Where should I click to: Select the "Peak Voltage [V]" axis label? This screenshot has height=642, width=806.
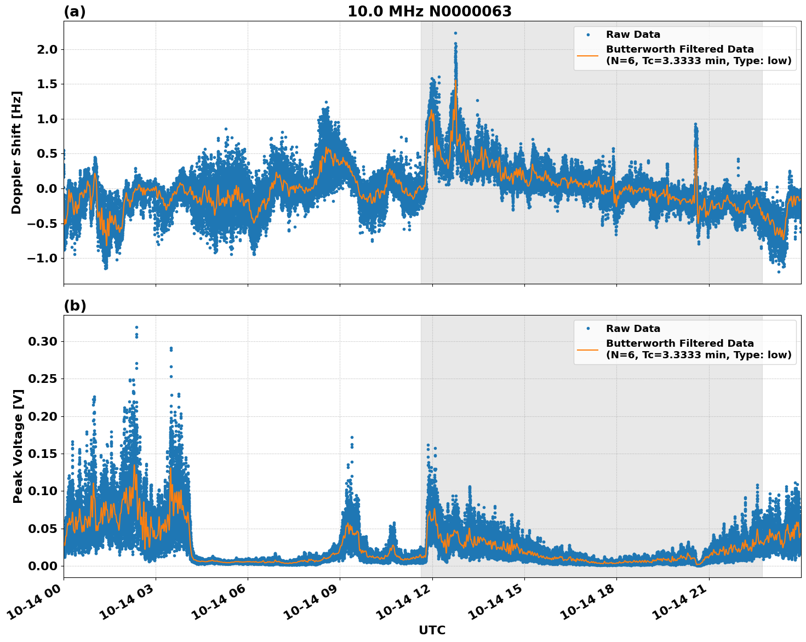18,446
